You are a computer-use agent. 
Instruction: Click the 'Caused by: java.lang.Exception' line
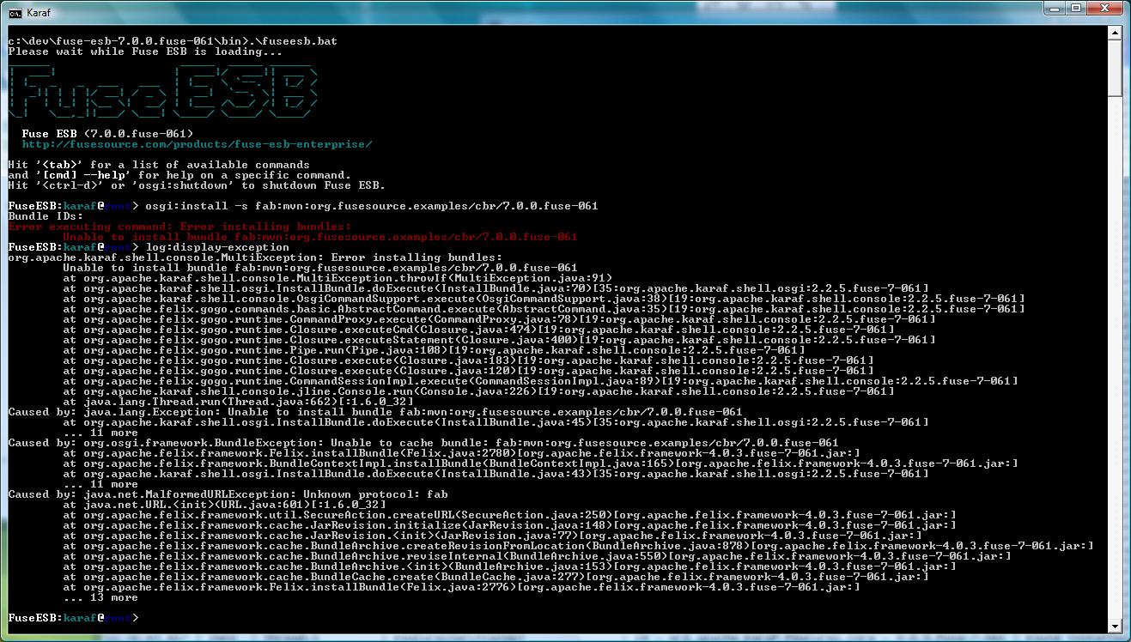click(x=375, y=412)
